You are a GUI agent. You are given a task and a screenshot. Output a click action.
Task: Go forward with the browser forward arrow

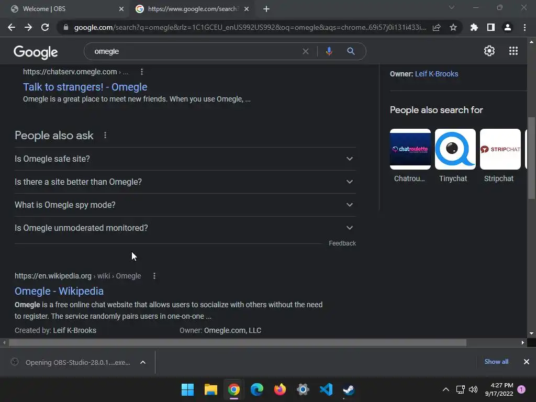[28, 27]
